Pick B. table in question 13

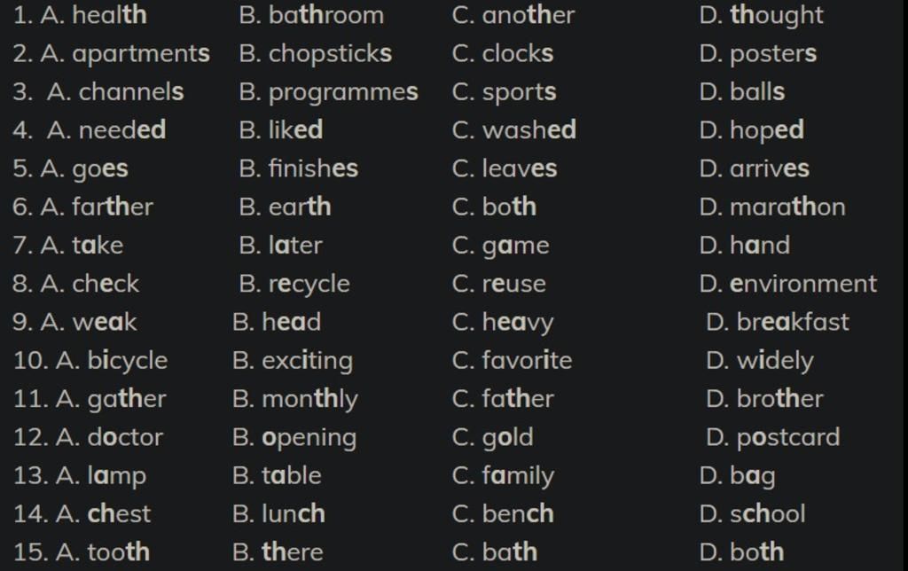click(x=277, y=475)
